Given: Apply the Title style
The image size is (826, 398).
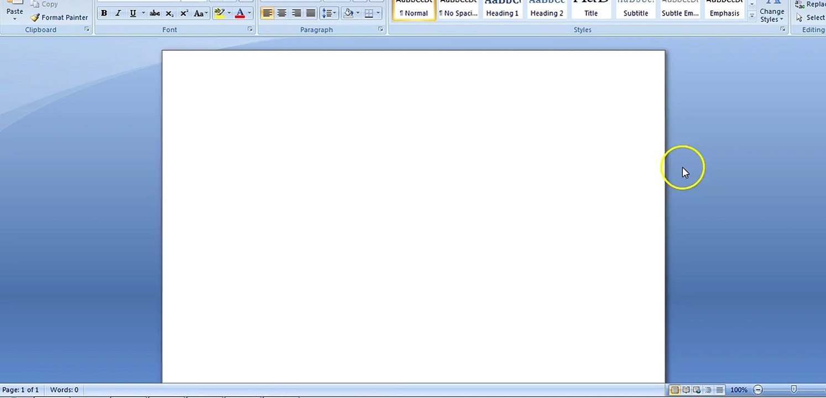Looking at the screenshot, I should 591,9.
